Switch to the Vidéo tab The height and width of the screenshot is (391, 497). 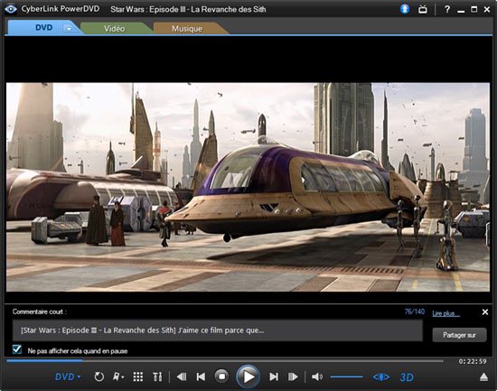[x=115, y=29]
